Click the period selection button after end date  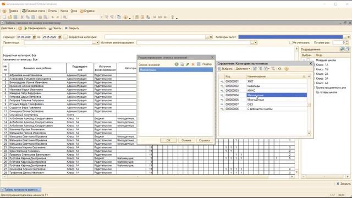(65, 37)
